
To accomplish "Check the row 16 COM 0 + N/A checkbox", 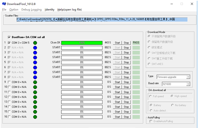I will click(9, 117).
